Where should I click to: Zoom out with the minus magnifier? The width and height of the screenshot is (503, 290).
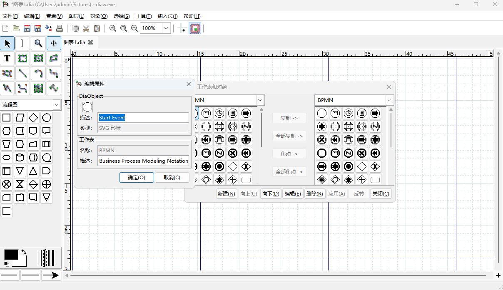coord(134,28)
